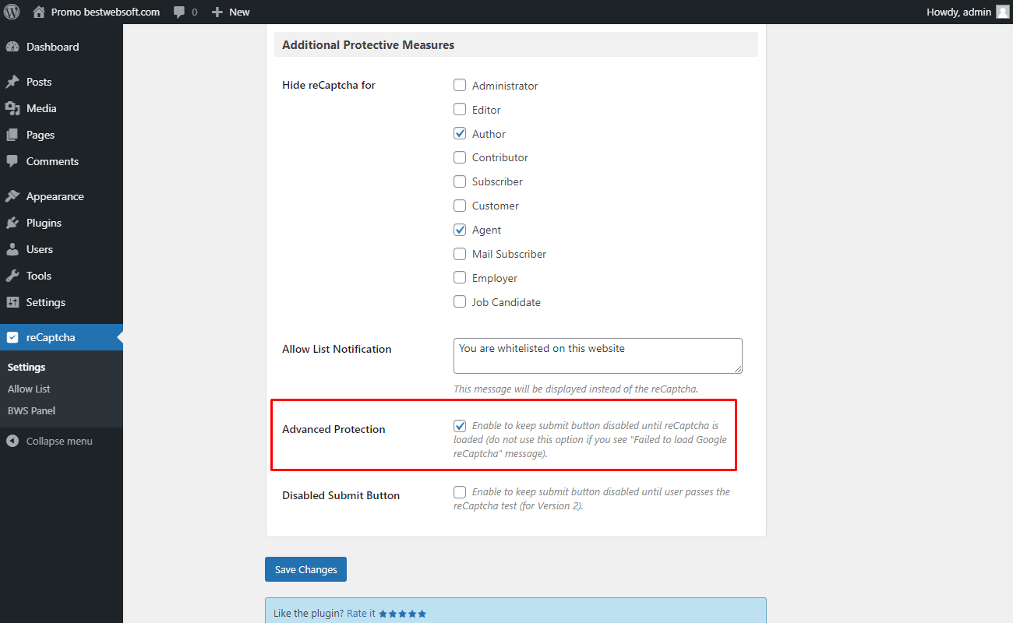The height and width of the screenshot is (623, 1013).
Task: Click the admin avatar icon
Action: pos(1002,12)
